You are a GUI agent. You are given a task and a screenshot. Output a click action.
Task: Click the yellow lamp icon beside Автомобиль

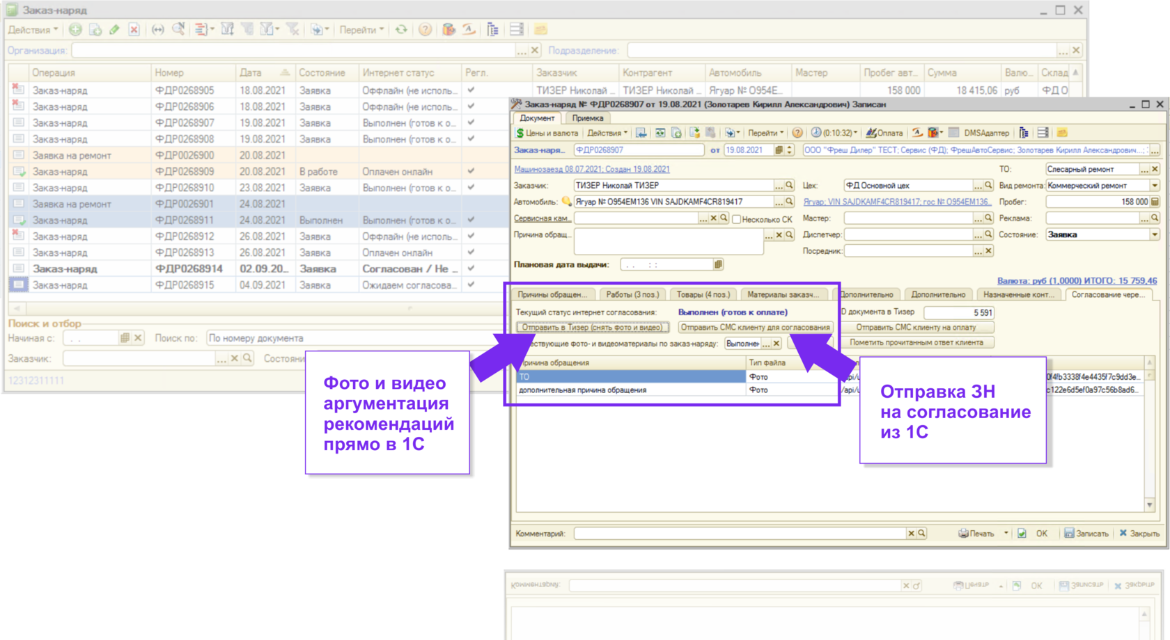pyautogui.click(x=567, y=202)
